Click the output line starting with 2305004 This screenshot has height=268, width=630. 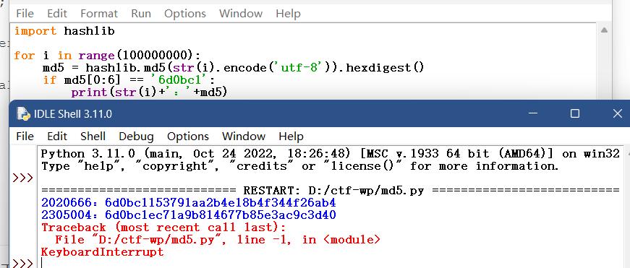point(189,215)
